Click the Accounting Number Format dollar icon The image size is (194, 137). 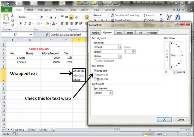coord(95,20)
